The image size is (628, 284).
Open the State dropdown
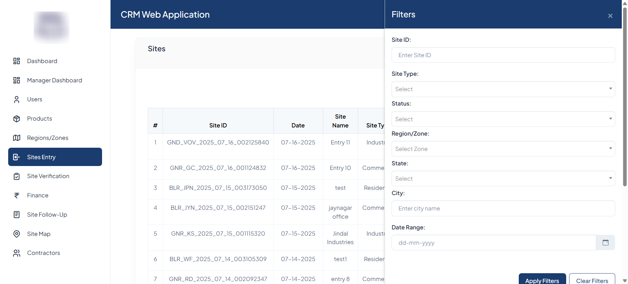coord(503,178)
